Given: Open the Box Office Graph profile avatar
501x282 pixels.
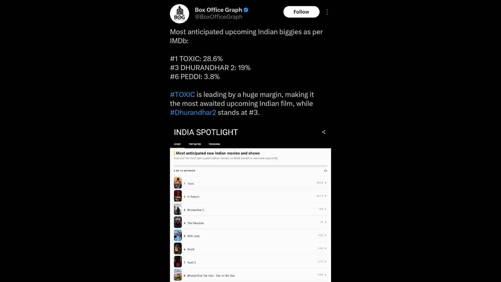Looking at the screenshot, I should [180, 13].
